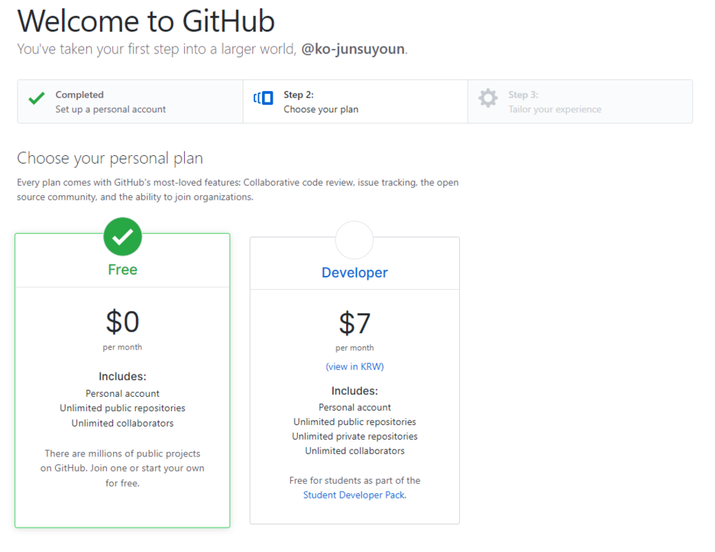
Task: Click the Completed setup step panel
Action: coord(130,101)
